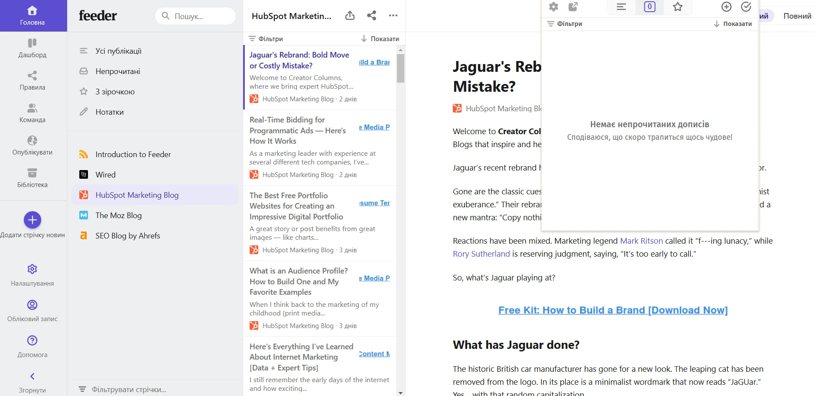Open Фільтри in the popup
The height and width of the screenshot is (396, 816).
pyautogui.click(x=565, y=24)
